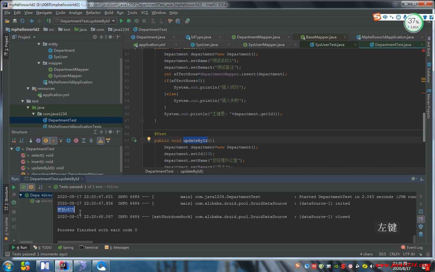The width and height of the screenshot is (435, 272).
Task: Toggle Soft-Wrap icon in console sidebar
Action: pyautogui.click(x=421, y=212)
